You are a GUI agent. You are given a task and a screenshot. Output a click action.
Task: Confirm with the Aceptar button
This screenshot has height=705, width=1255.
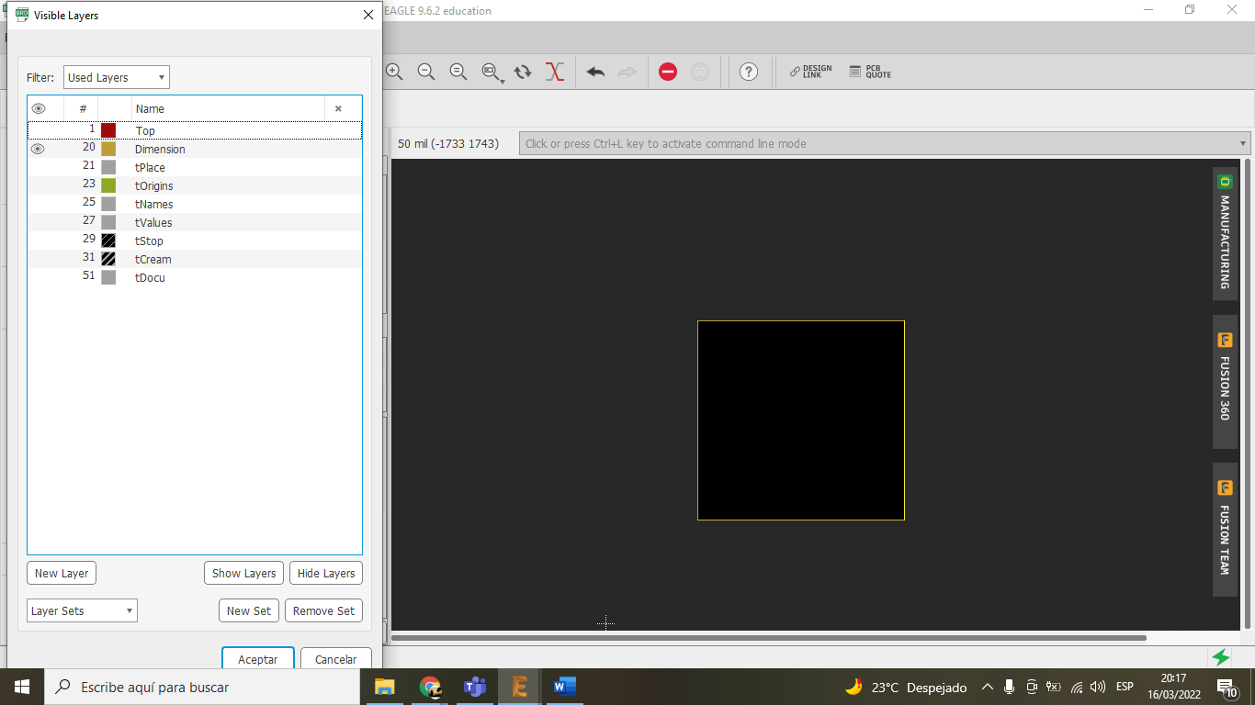pyautogui.click(x=258, y=658)
